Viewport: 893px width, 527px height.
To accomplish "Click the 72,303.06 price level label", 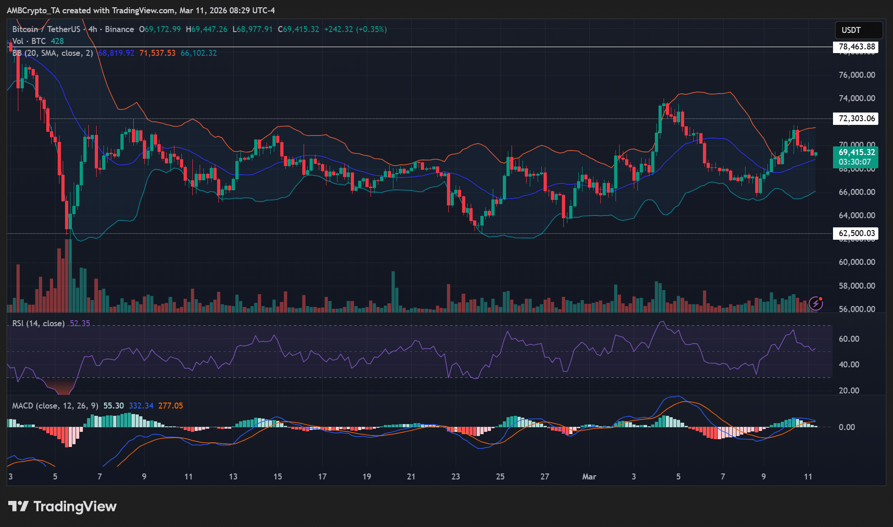I will coord(856,118).
